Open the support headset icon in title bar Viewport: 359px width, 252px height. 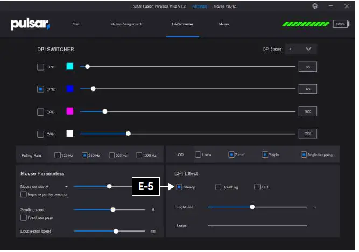pyautogui.click(x=315, y=6)
